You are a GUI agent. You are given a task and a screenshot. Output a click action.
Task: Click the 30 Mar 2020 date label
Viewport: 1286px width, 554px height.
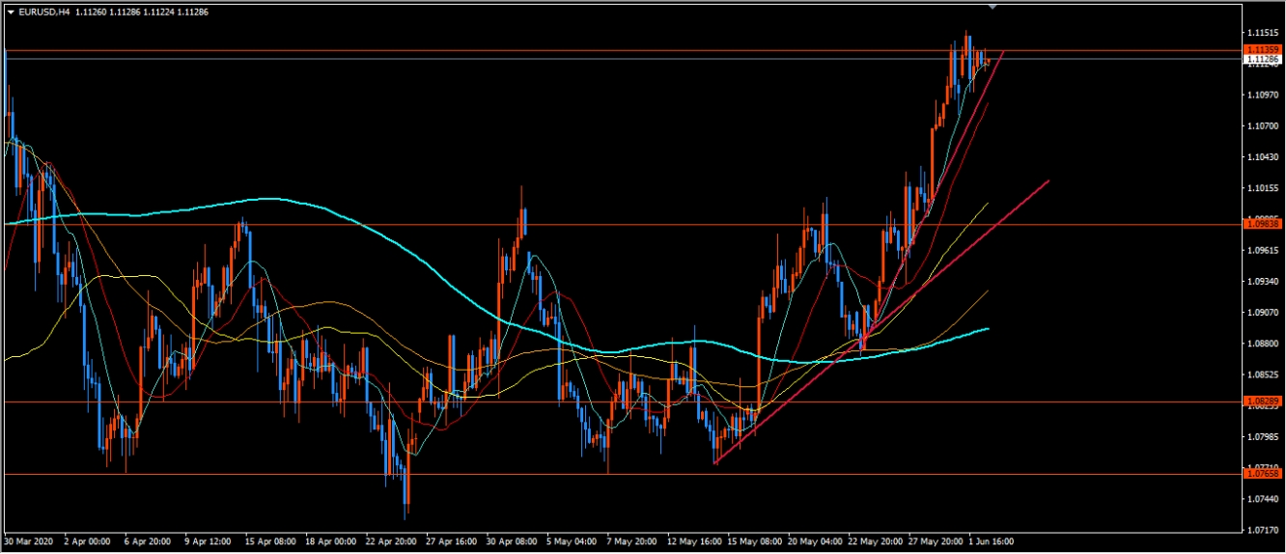(28, 541)
